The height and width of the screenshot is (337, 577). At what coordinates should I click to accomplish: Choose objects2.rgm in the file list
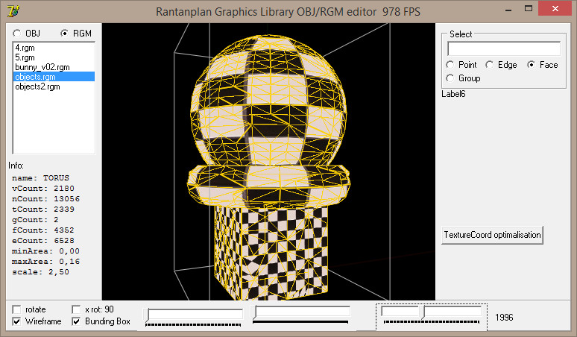(37, 86)
